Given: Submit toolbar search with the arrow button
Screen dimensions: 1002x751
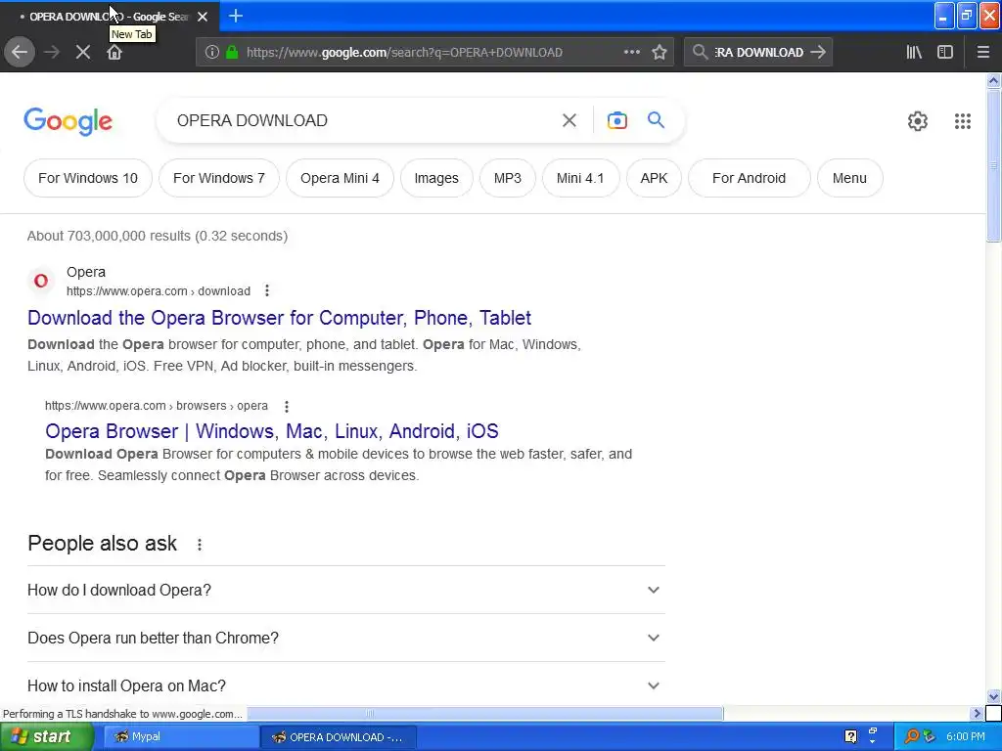Looking at the screenshot, I should (818, 52).
